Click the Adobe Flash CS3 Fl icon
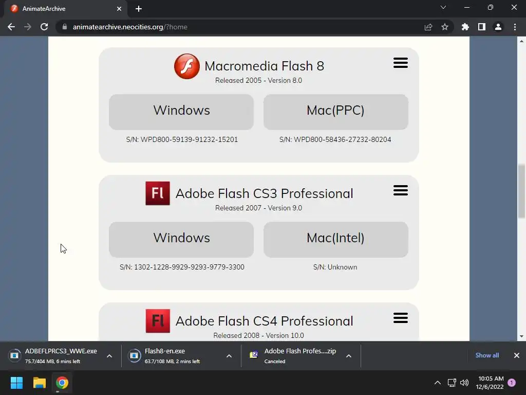The height and width of the screenshot is (395, 526). (x=158, y=193)
